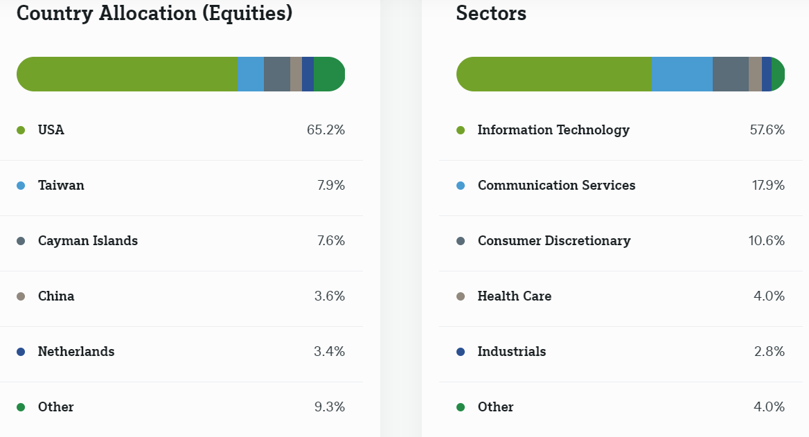Click the Other row in sectors list

pyautogui.click(x=496, y=407)
